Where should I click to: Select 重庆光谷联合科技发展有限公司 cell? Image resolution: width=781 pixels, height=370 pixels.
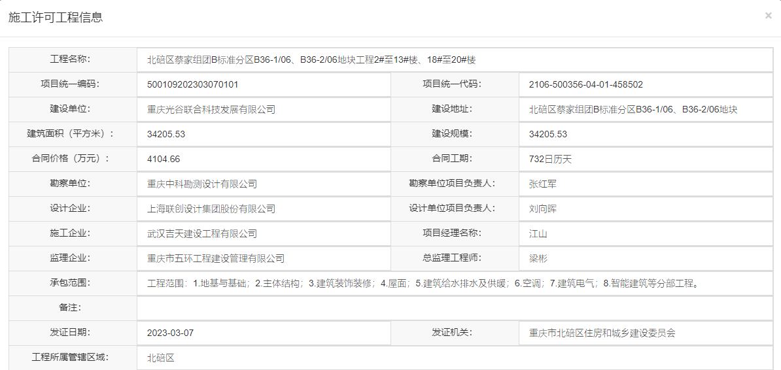coord(264,110)
